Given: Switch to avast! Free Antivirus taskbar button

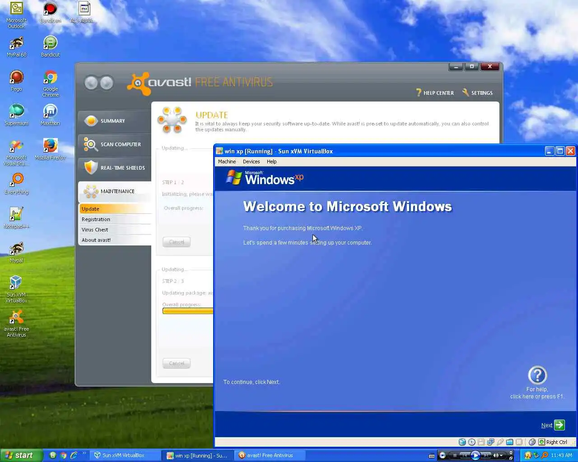Looking at the screenshot, I should (270, 455).
